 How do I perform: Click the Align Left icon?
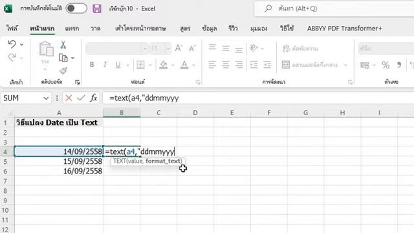click(212, 65)
